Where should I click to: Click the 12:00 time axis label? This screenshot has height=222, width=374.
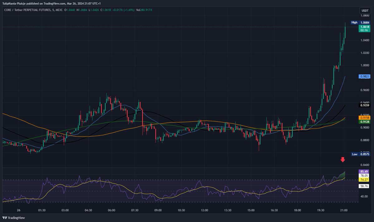204,210
